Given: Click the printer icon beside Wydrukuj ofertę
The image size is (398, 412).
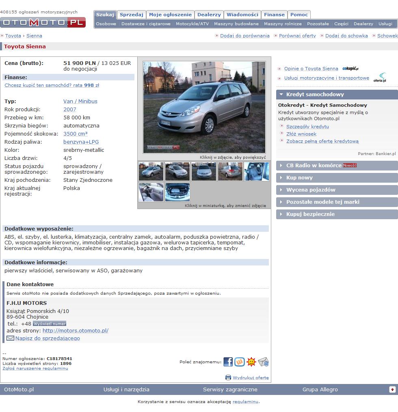Looking at the screenshot, I should tap(228, 377).
